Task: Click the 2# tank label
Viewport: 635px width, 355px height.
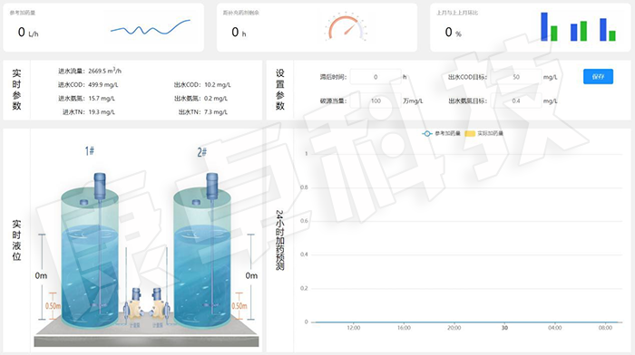Action: [201, 152]
